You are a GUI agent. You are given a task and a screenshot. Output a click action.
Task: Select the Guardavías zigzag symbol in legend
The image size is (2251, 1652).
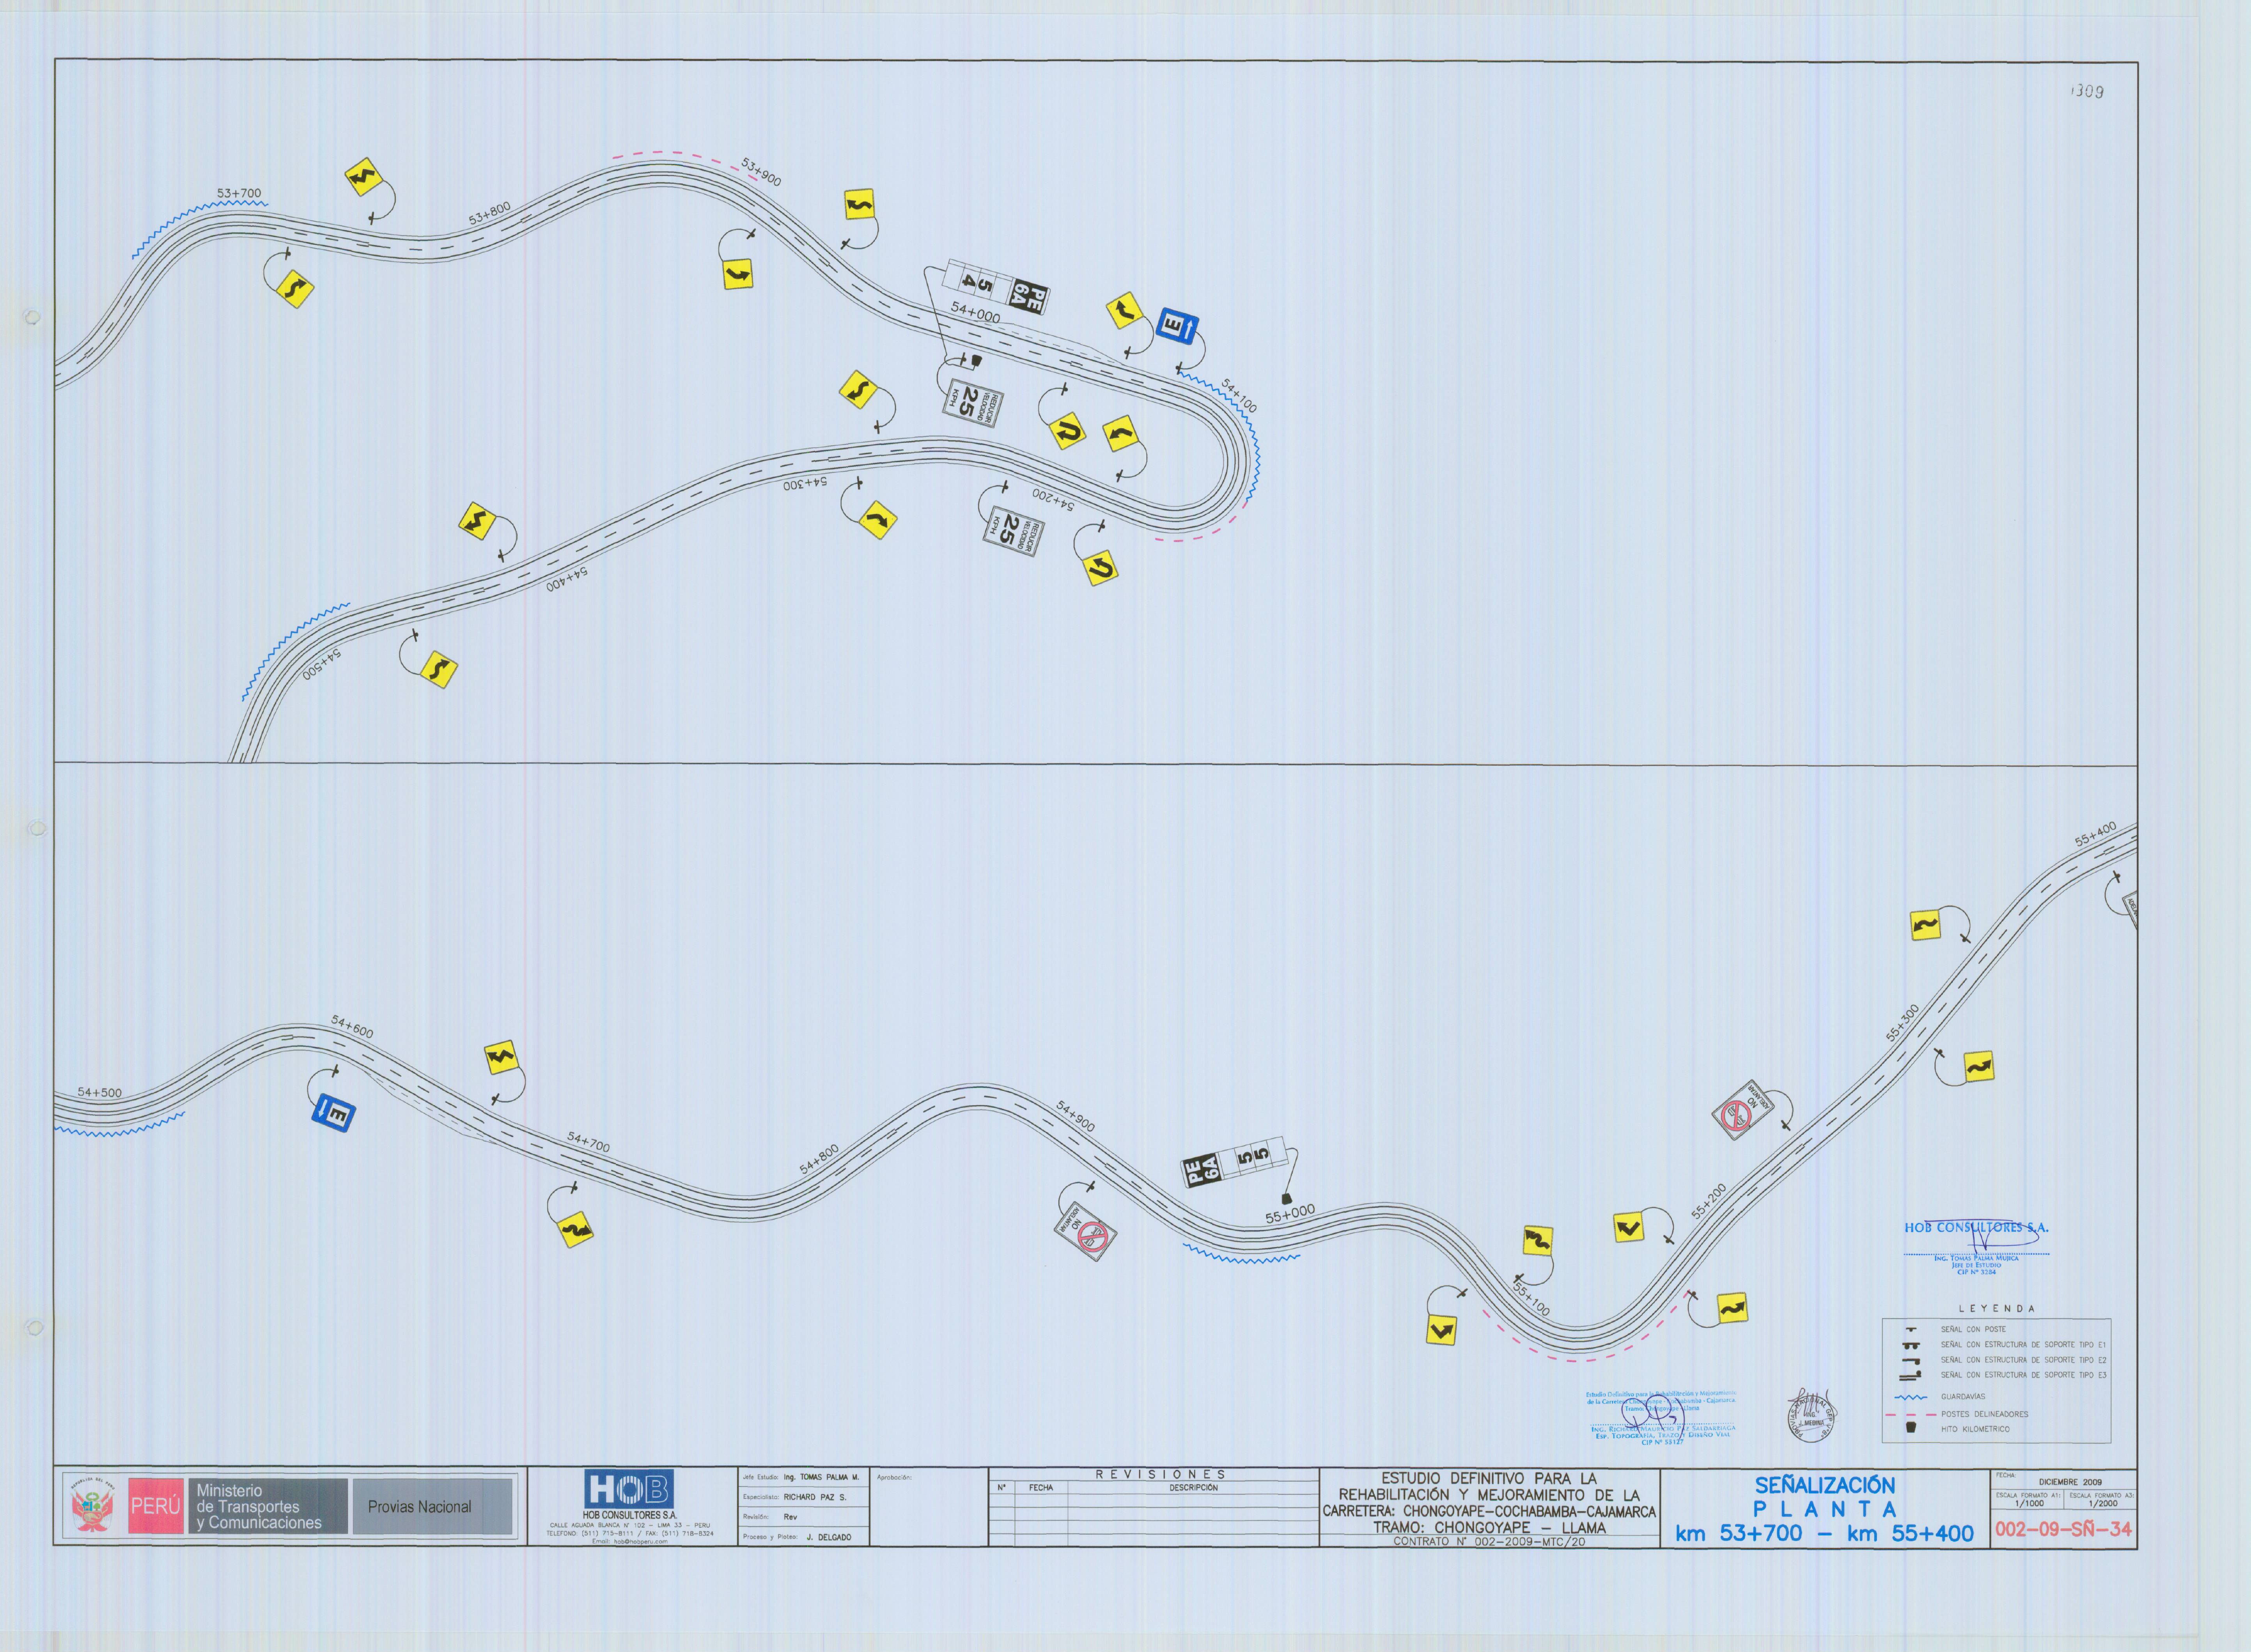1911,1397
